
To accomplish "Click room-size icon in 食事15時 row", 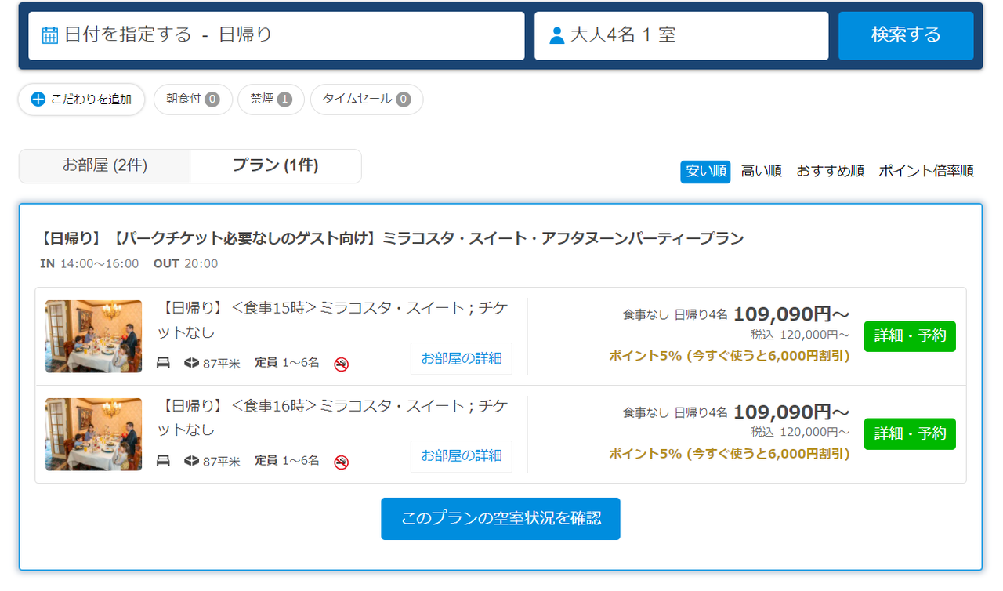I will click(x=192, y=363).
